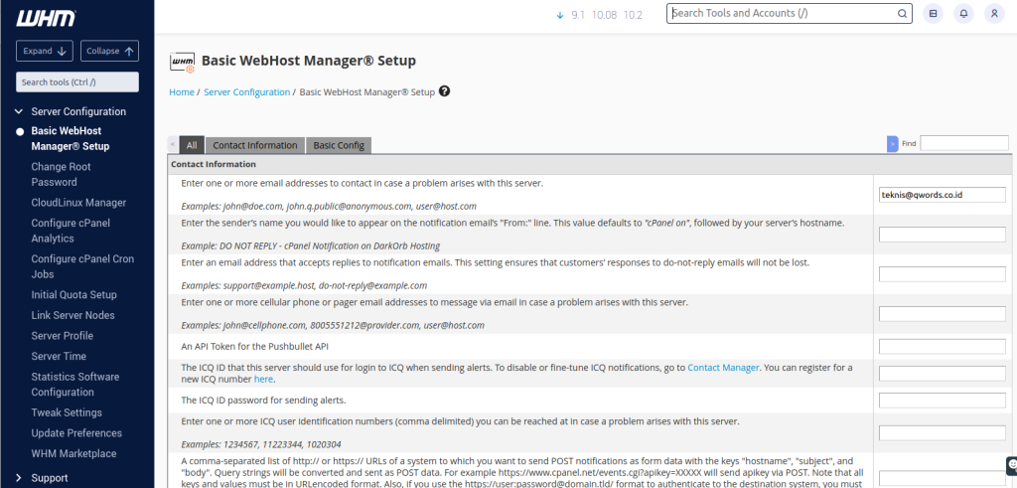Click the Basic WebHost Manager Setup page icon

[183, 62]
